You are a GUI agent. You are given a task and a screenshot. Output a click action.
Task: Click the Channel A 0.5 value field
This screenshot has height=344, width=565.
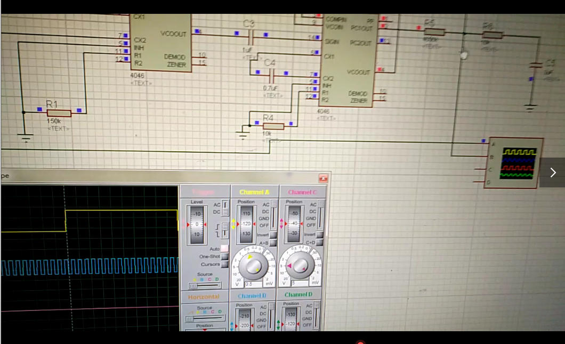[x=254, y=284]
